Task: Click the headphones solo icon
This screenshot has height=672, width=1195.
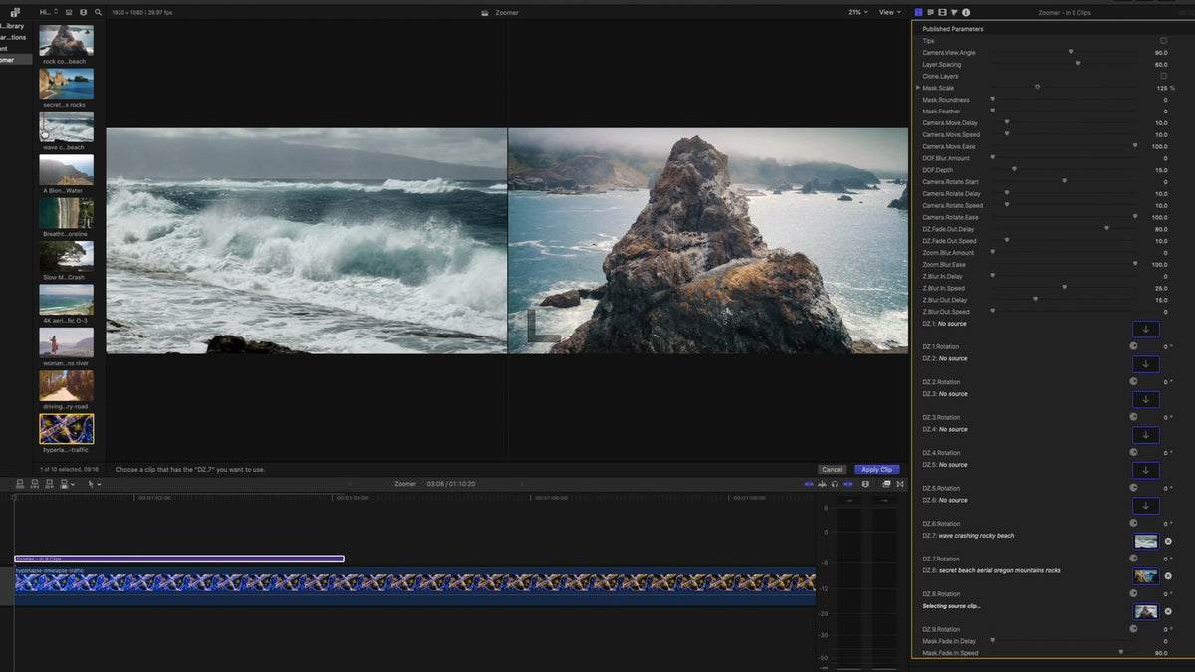Action: (x=835, y=484)
